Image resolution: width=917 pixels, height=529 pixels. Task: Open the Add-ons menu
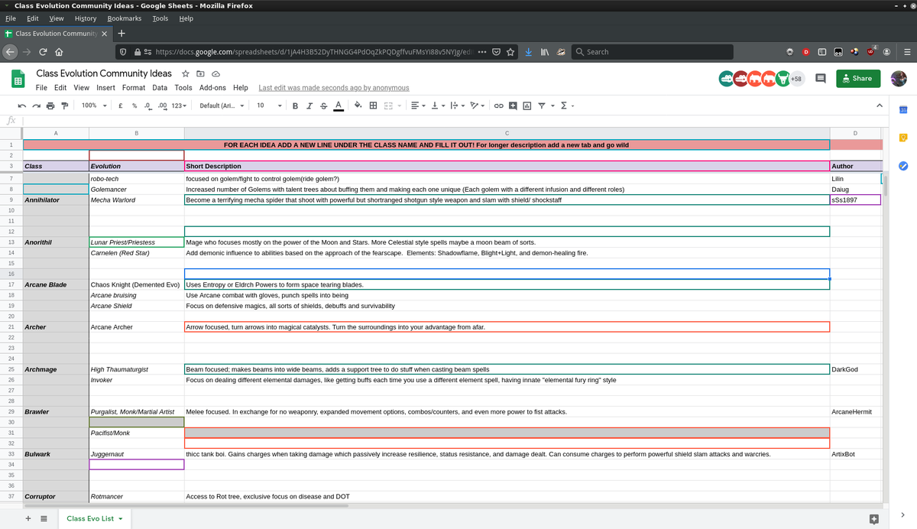(212, 88)
